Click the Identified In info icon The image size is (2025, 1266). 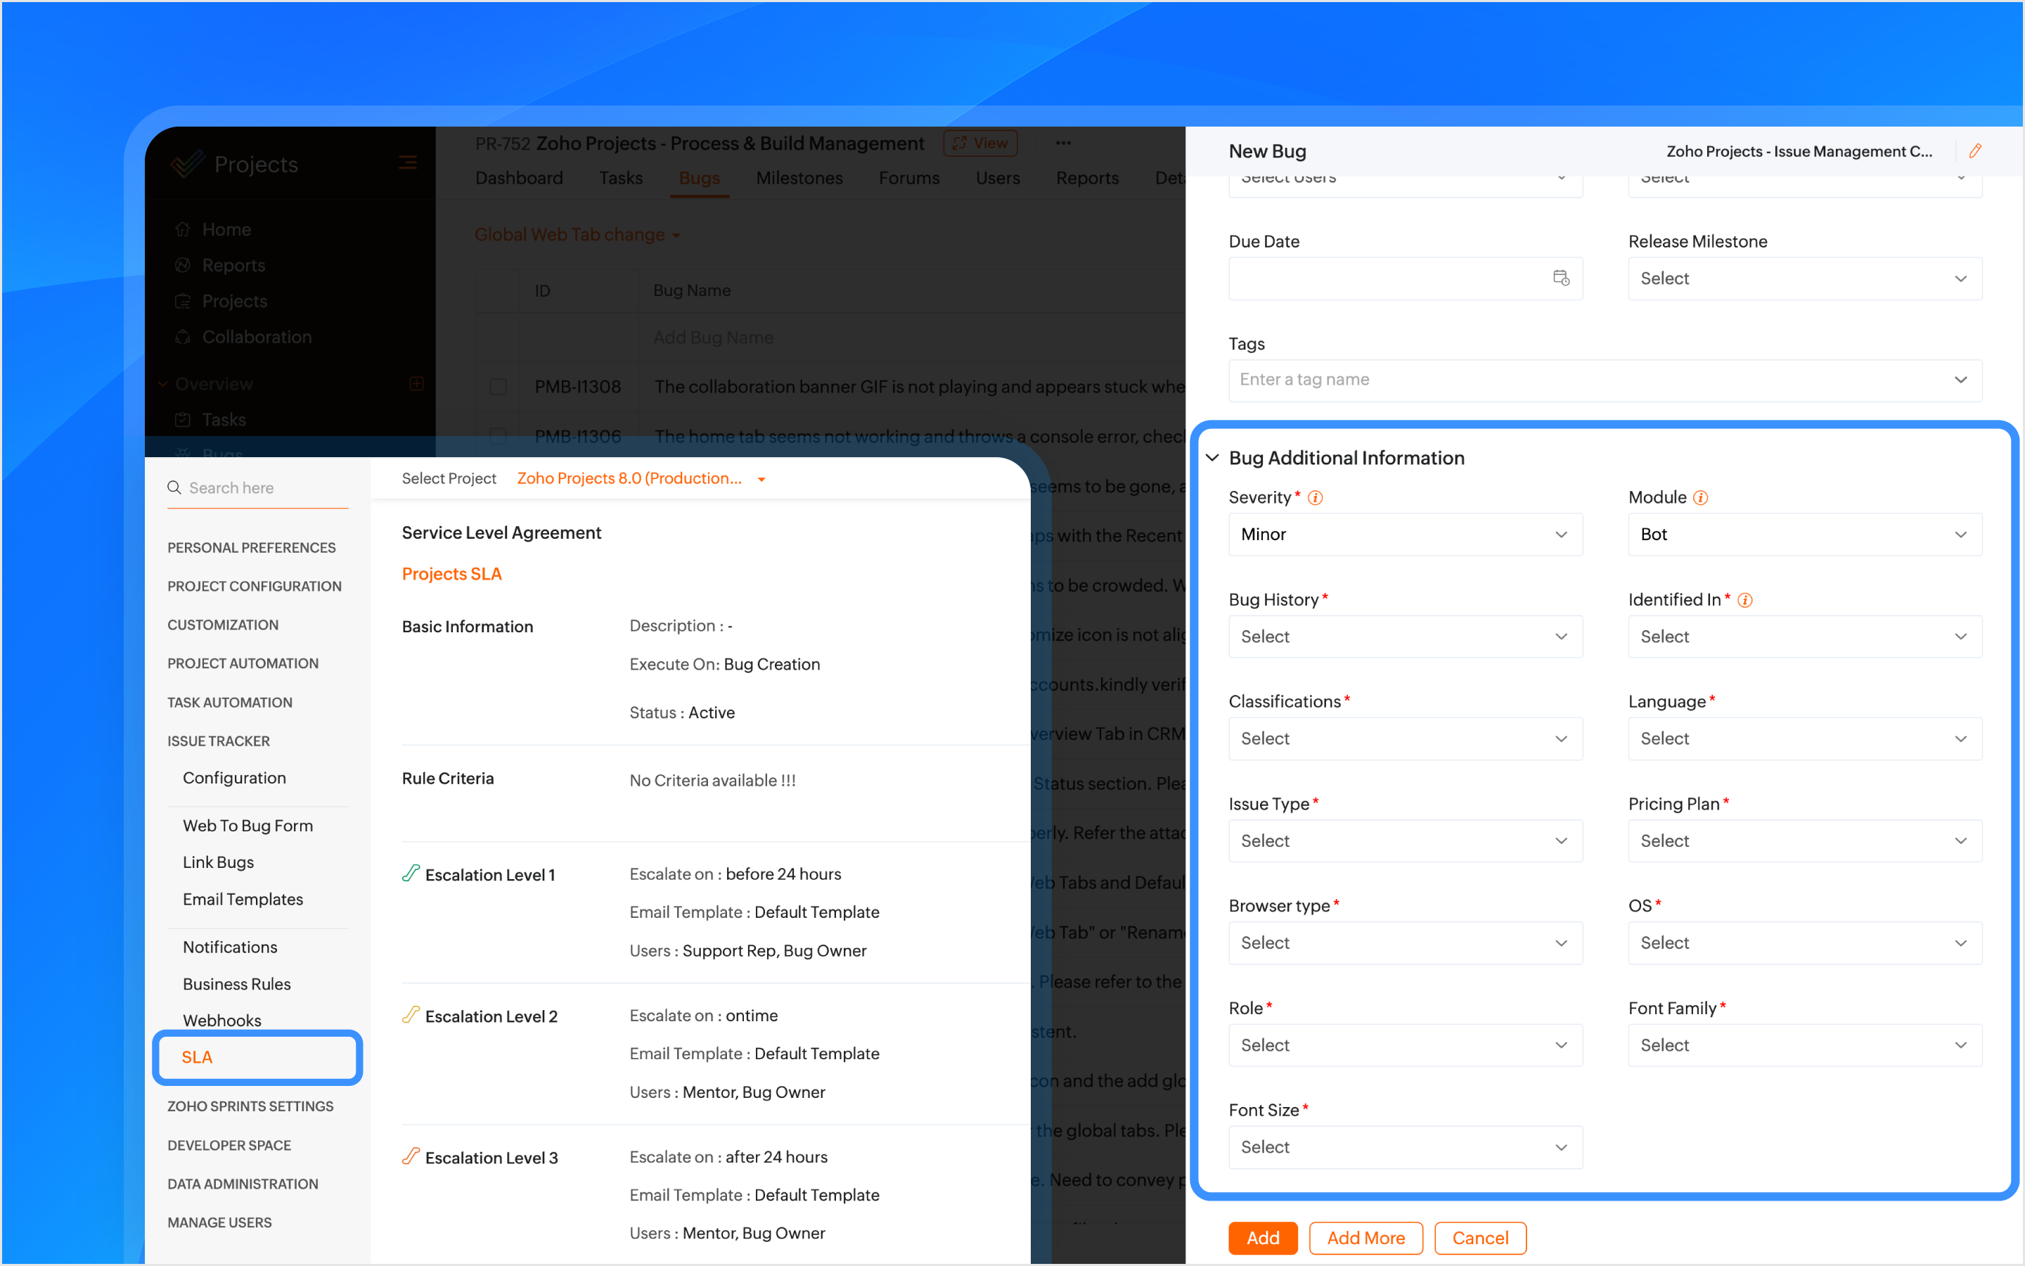pyautogui.click(x=1744, y=601)
